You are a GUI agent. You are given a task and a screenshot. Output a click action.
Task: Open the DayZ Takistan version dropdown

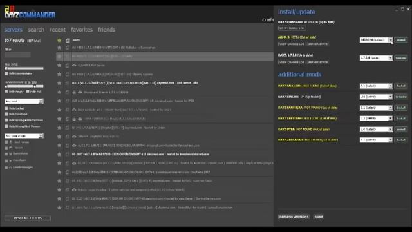tap(376, 119)
